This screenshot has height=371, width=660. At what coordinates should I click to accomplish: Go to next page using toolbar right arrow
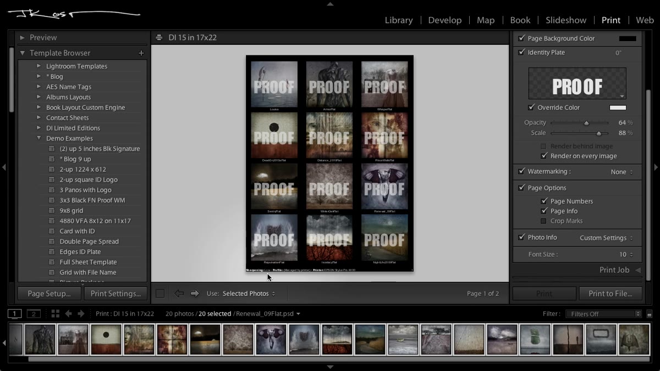tap(195, 294)
